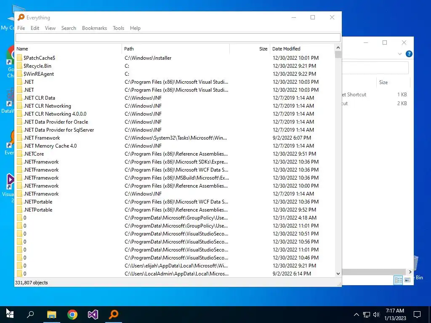Click the vertical scrollbar thumb in results
431x323 pixels.
point(338,54)
